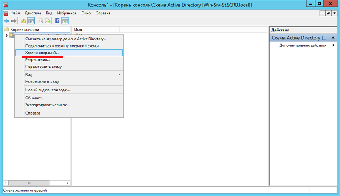Screen dimensions: 340x196
Task: Choose Перезагрузить схему
Action: pyautogui.click(x=69, y=67)
